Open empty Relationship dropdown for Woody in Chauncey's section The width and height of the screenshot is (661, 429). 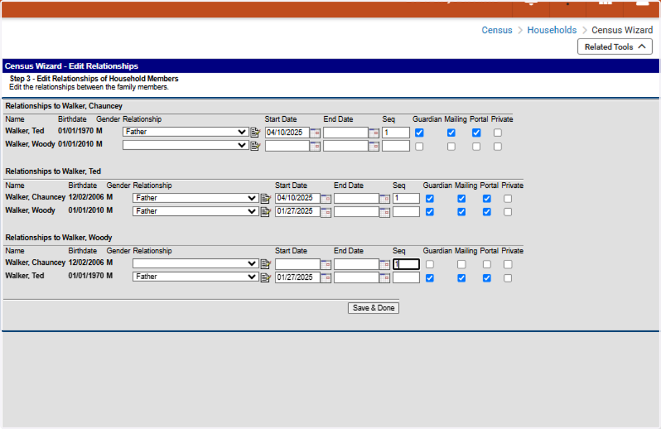[x=186, y=145]
